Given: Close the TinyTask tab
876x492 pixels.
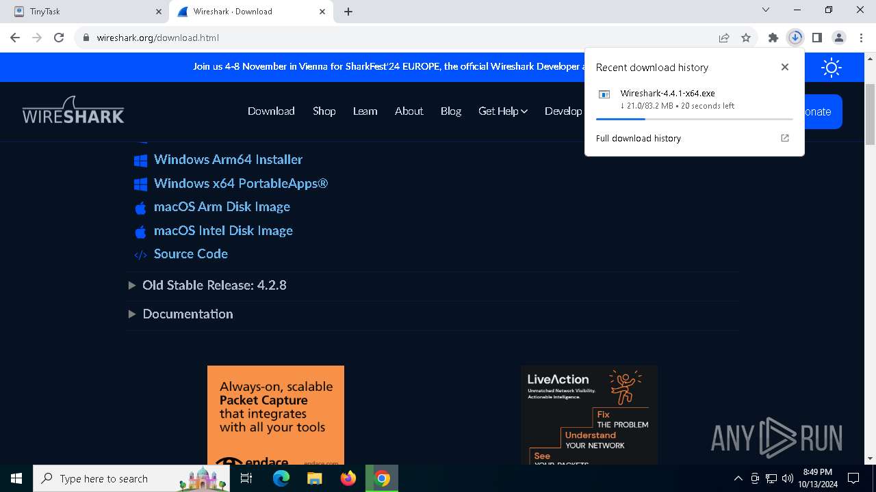Looking at the screenshot, I should pos(158,12).
